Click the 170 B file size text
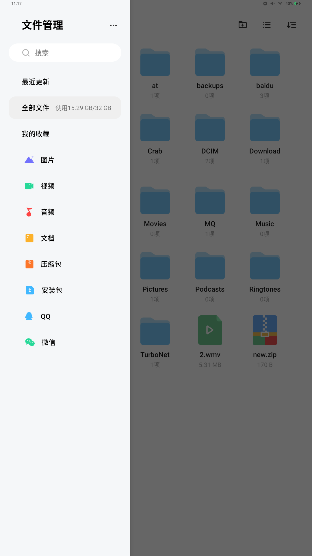The image size is (312, 556). tap(265, 365)
